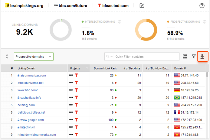Click the prospective domains orange donut chart
The width and height of the screenshot is (210, 140).
[146, 30]
